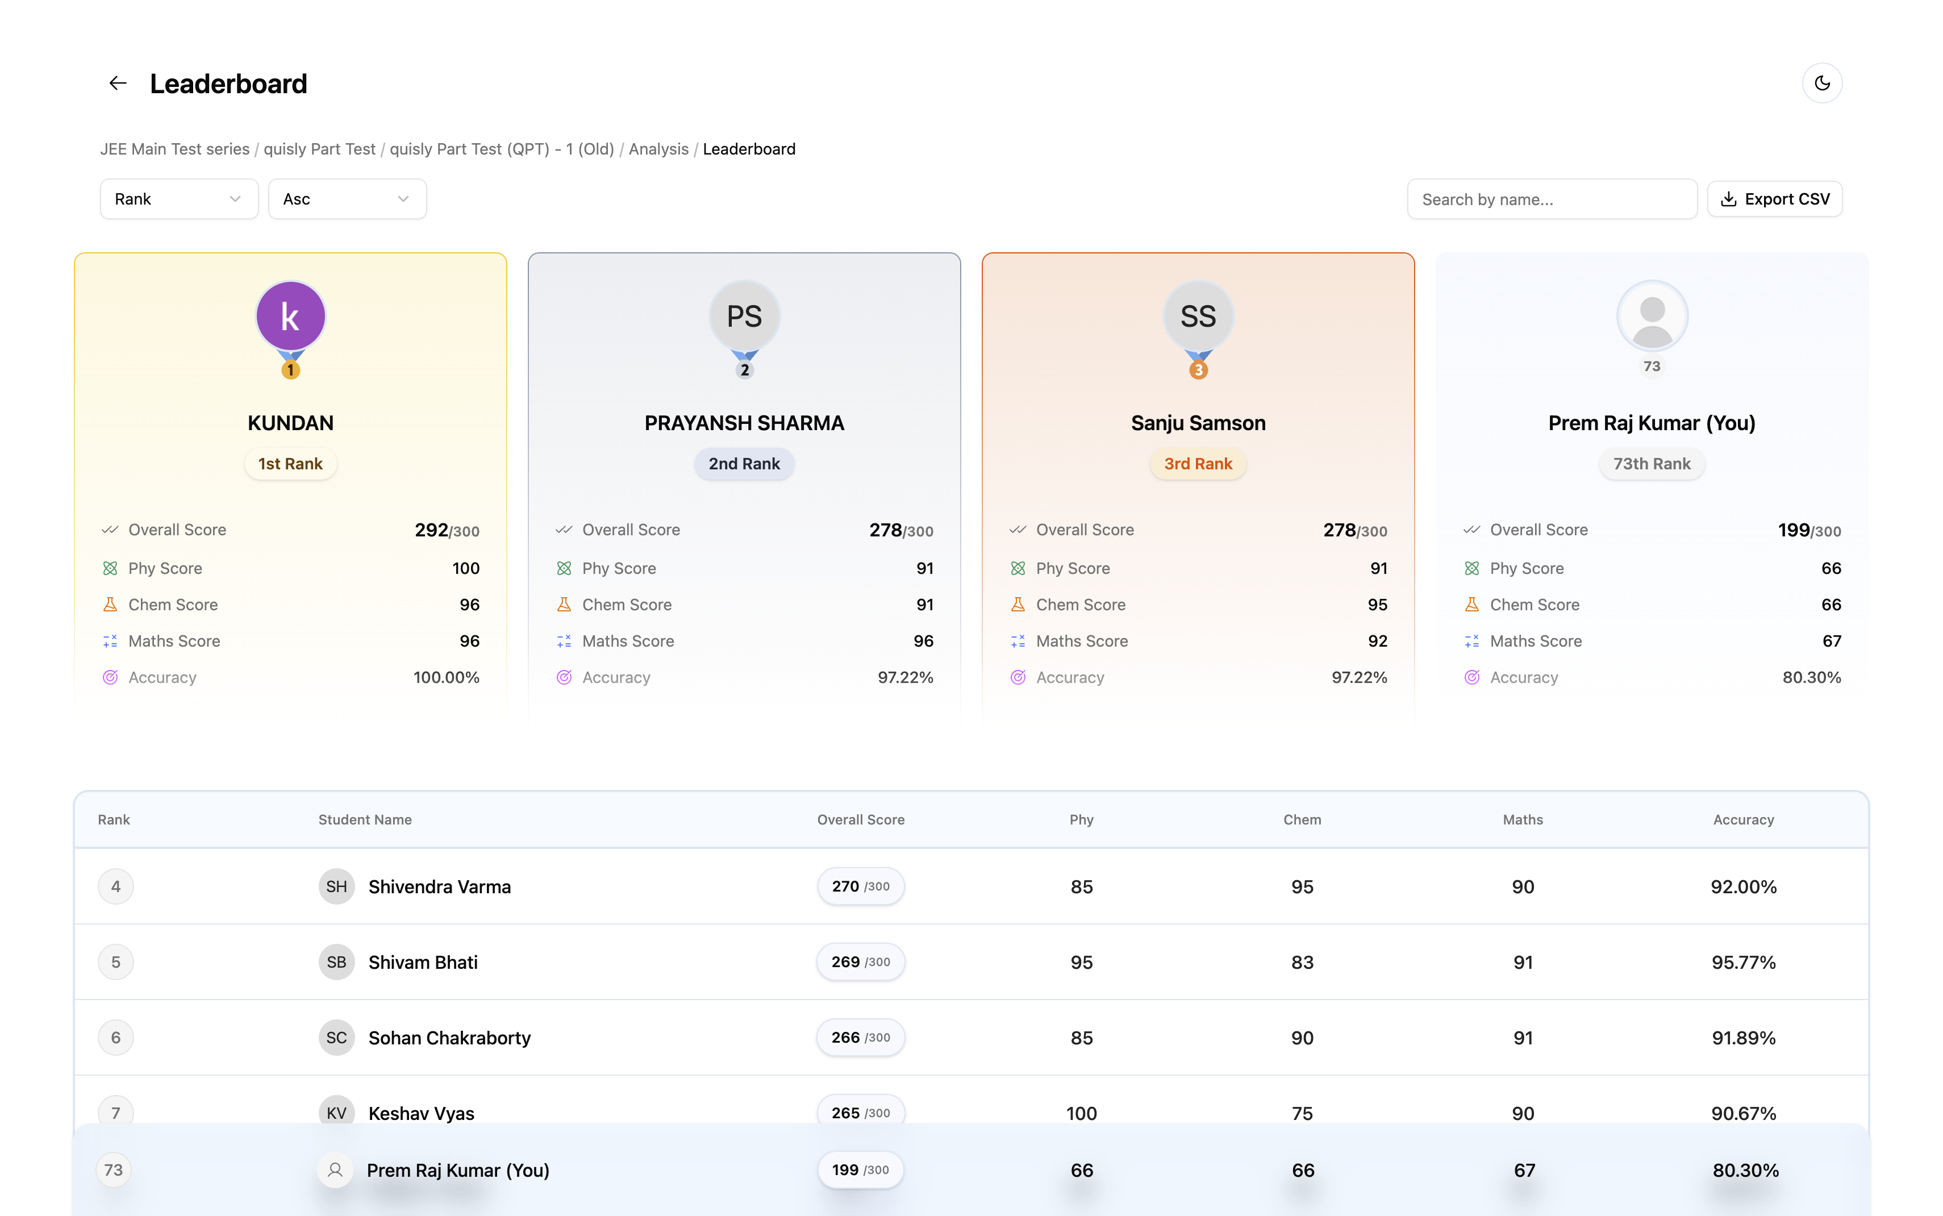This screenshot has height=1216, width=1943.
Task: Click the Search by name input field
Action: click(x=1552, y=199)
